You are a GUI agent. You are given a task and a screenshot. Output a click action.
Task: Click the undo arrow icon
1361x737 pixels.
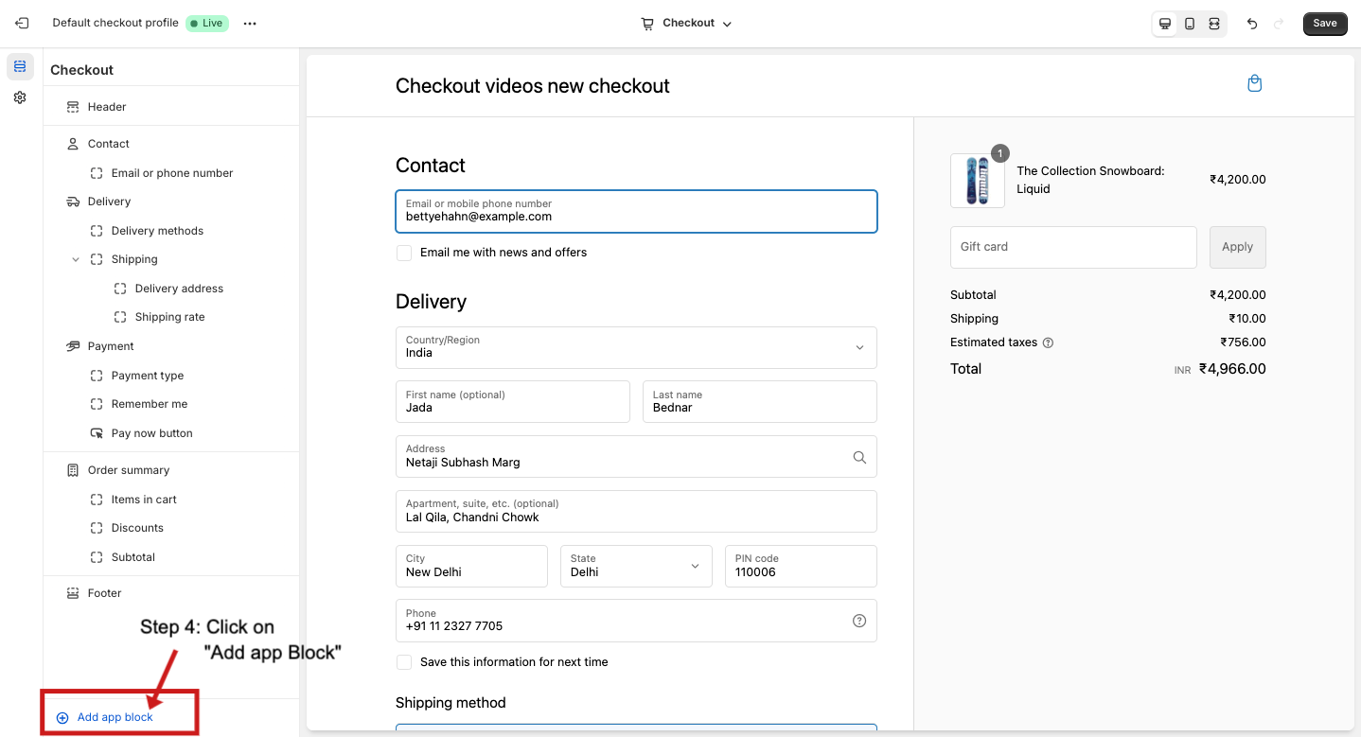(x=1252, y=24)
